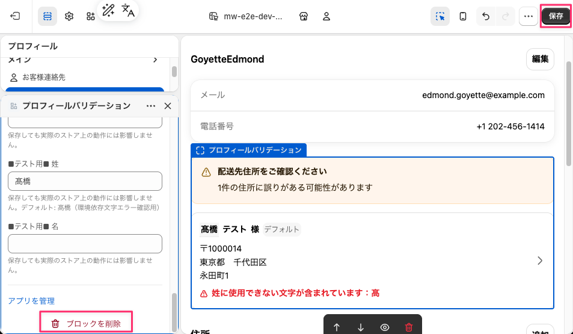Image resolution: width=573 pixels, height=334 pixels.
Task: Click the ■テスト用■ 名 input field
Action: pos(85,244)
